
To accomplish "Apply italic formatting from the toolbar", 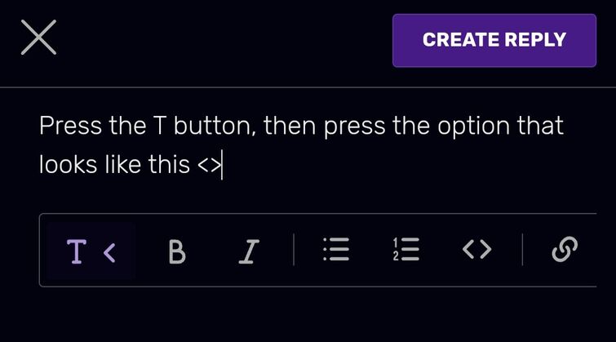I will tap(249, 251).
